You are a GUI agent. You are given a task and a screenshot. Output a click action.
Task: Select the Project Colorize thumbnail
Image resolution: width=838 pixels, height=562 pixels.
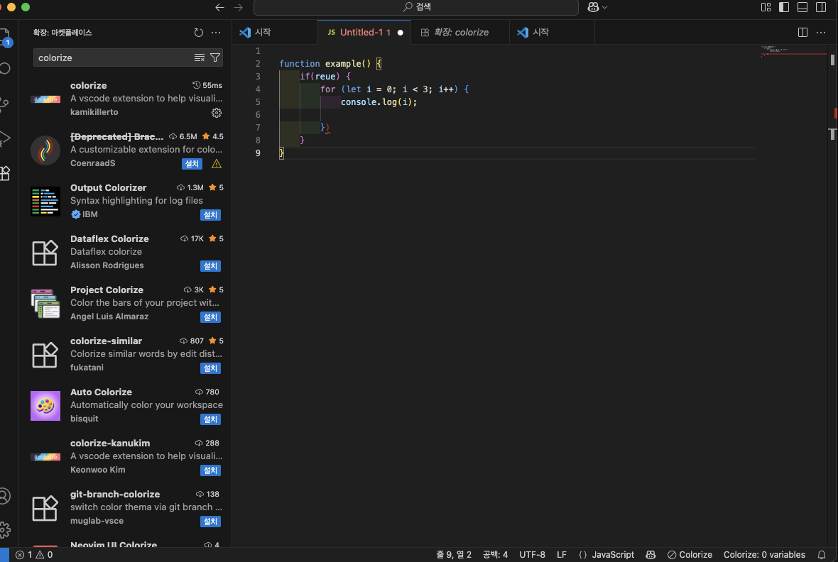(45, 304)
